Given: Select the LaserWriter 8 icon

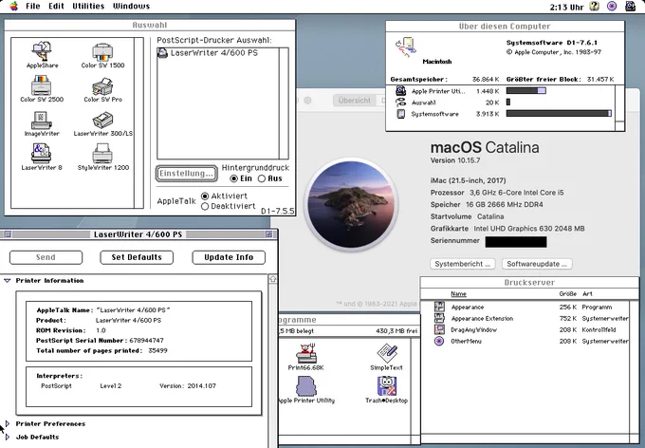Looking at the screenshot, I should click(x=41, y=153).
